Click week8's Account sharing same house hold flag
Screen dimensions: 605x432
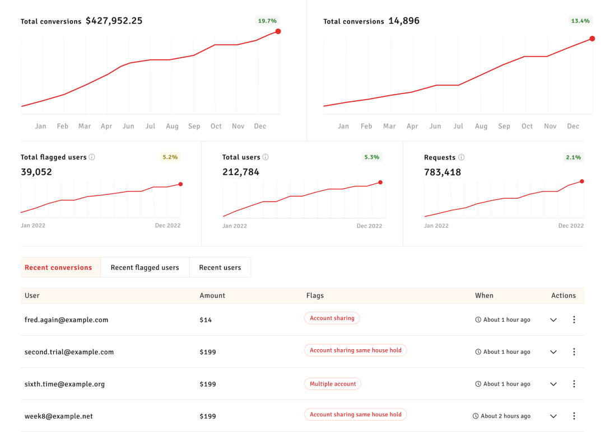pyautogui.click(x=355, y=414)
